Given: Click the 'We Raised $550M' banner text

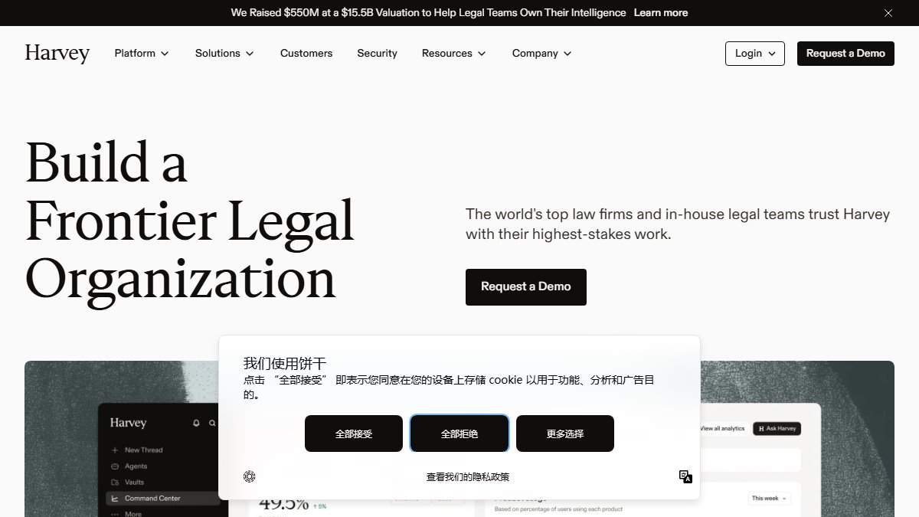Looking at the screenshot, I should click(428, 13).
